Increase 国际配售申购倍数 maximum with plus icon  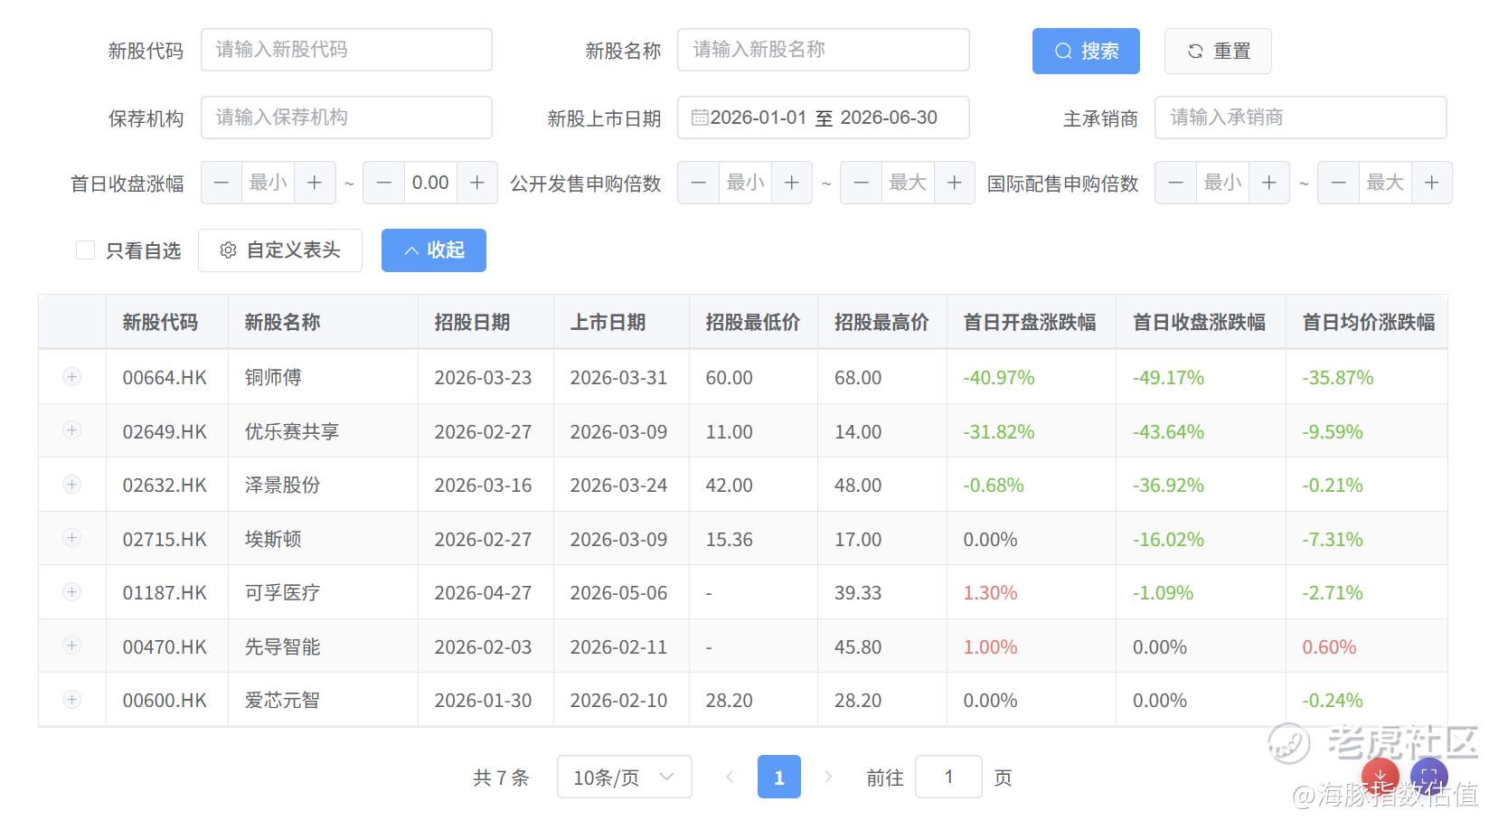tap(1432, 183)
